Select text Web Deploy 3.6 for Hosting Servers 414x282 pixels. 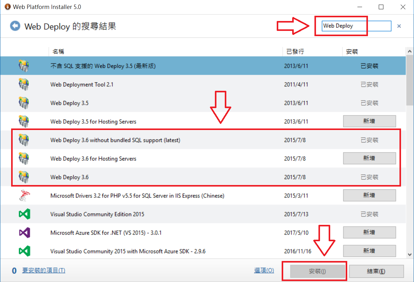93,158
